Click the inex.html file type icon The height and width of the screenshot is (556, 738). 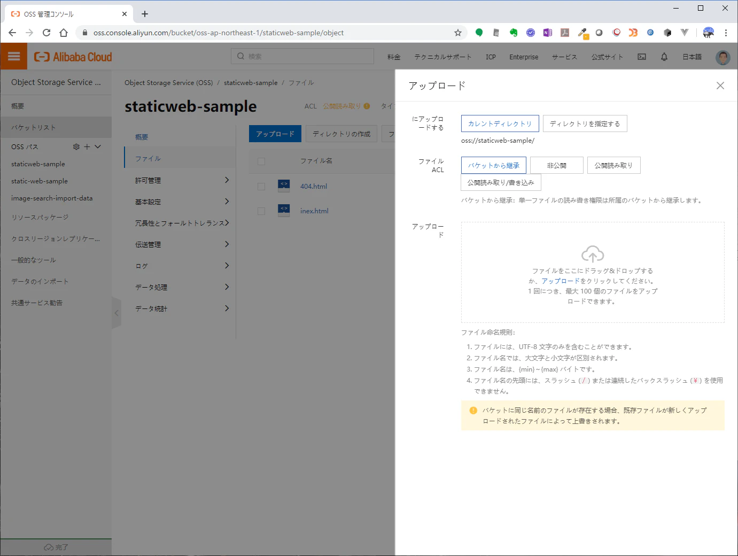284,210
